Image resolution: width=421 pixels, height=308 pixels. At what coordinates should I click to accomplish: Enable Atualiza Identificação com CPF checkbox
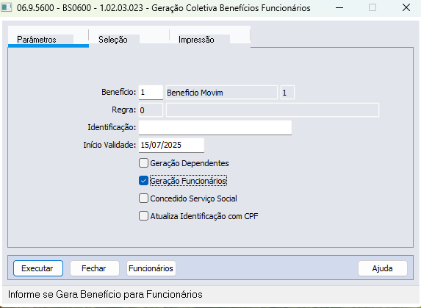[144, 216]
